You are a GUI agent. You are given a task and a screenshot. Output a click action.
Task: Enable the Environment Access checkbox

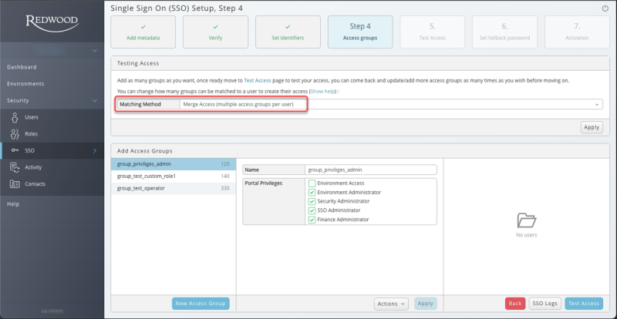pos(312,183)
